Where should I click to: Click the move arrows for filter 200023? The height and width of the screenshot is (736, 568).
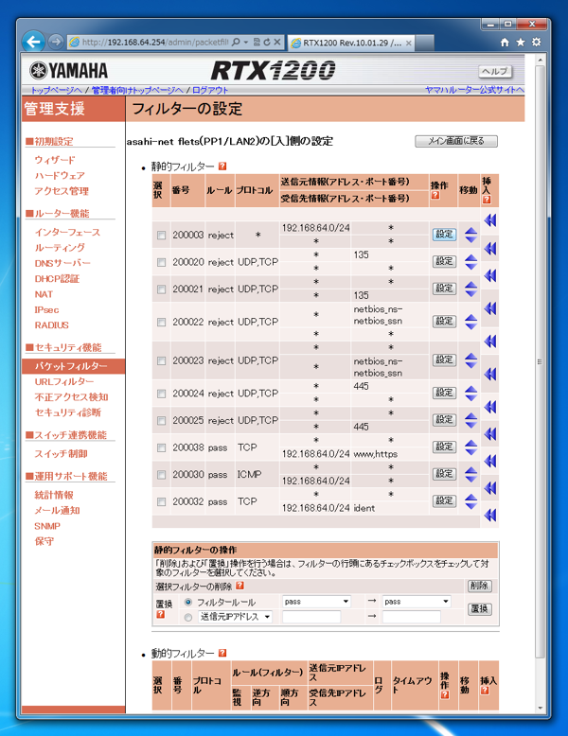[470, 360]
